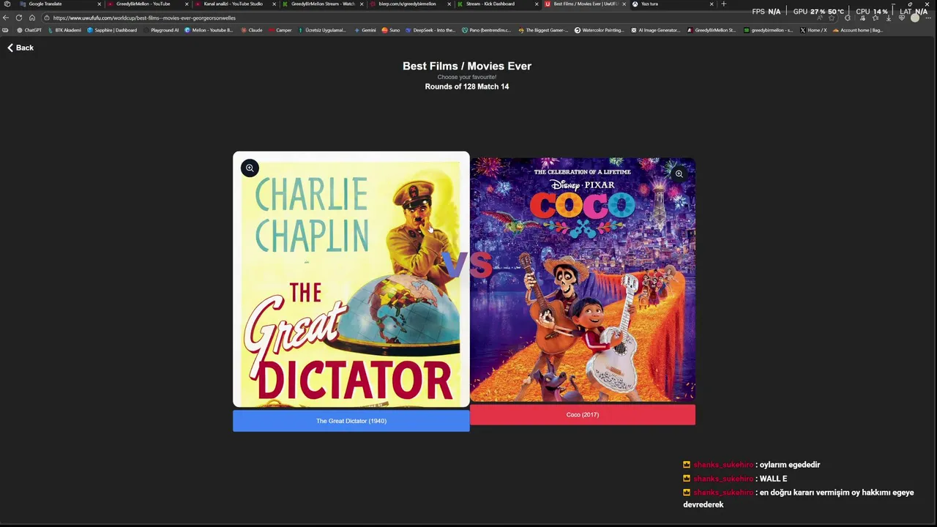Reload the page with the refresh icon

click(x=19, y=18)
